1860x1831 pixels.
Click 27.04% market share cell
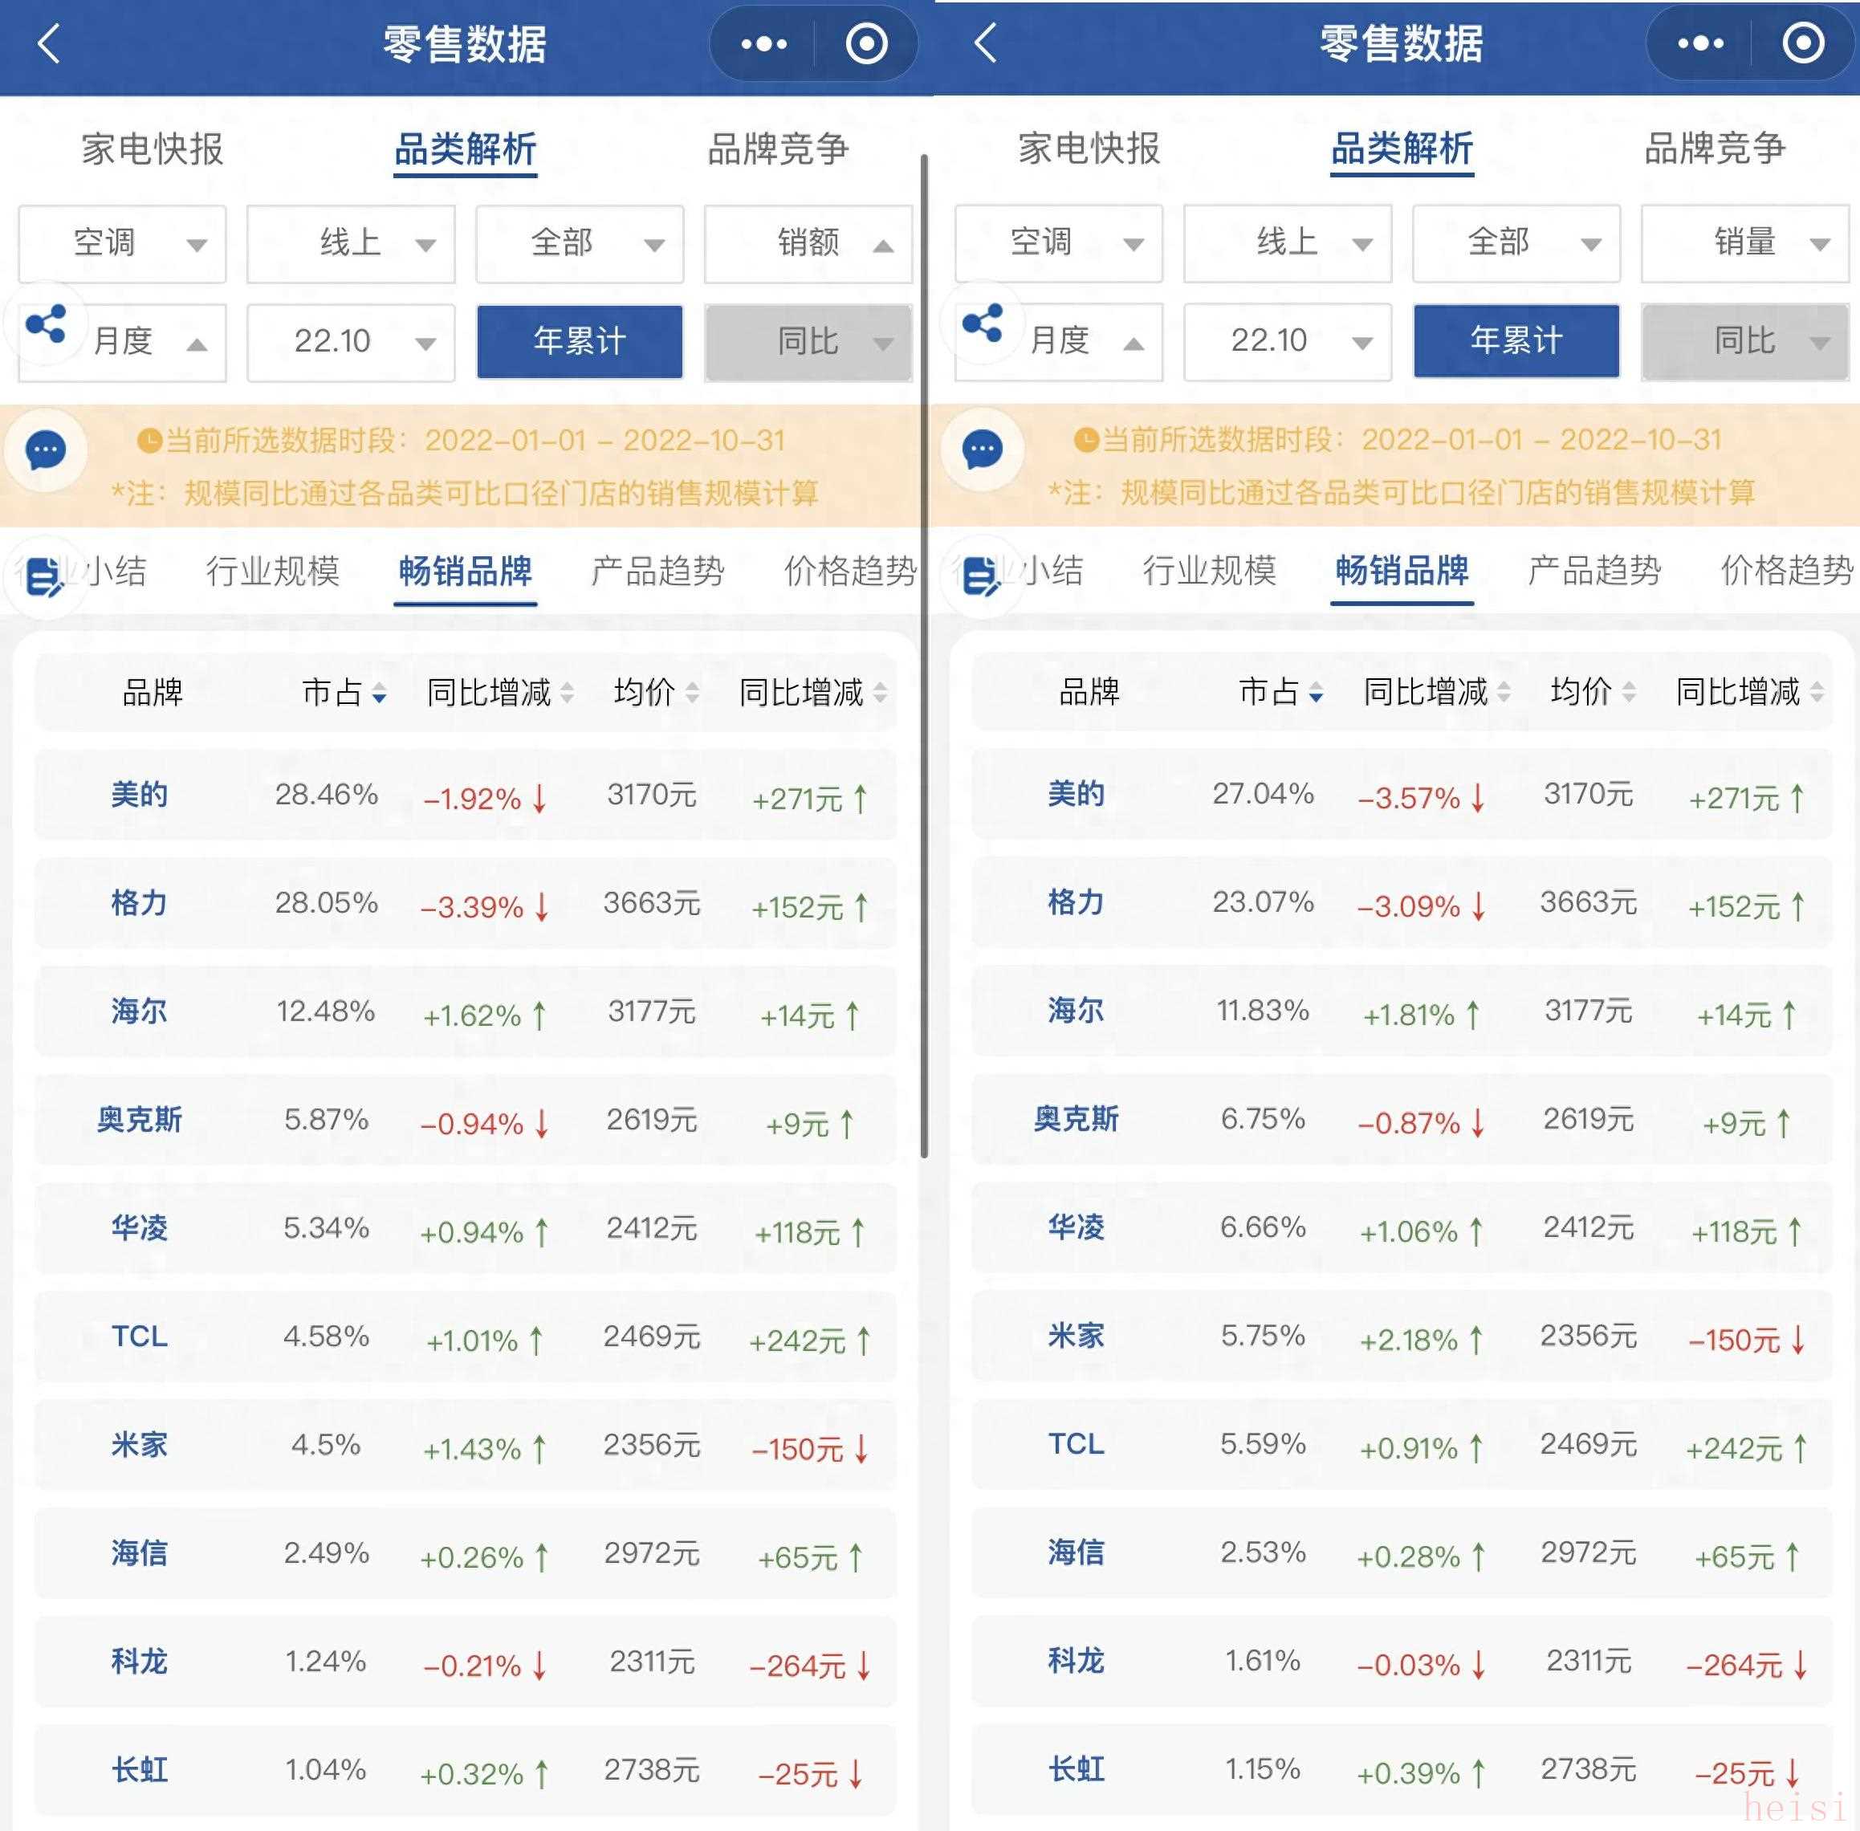(x=1263, y=795)
